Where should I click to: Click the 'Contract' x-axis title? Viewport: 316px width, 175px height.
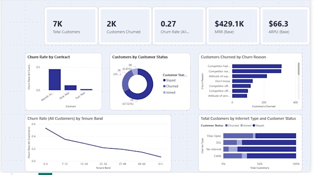click(x=71, y=106)
